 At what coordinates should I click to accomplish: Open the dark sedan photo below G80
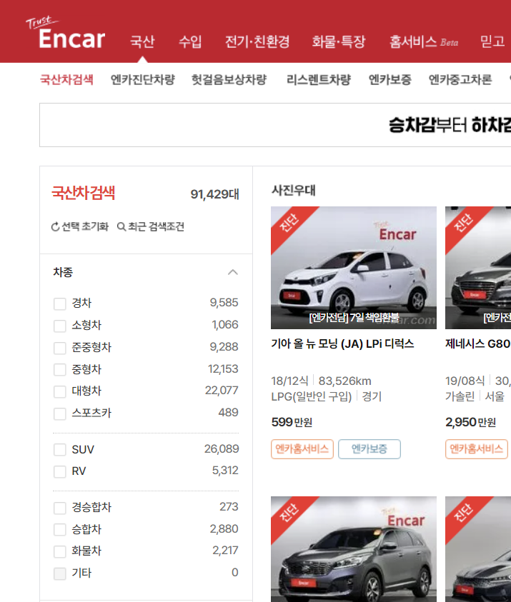(x=478, y=549)
